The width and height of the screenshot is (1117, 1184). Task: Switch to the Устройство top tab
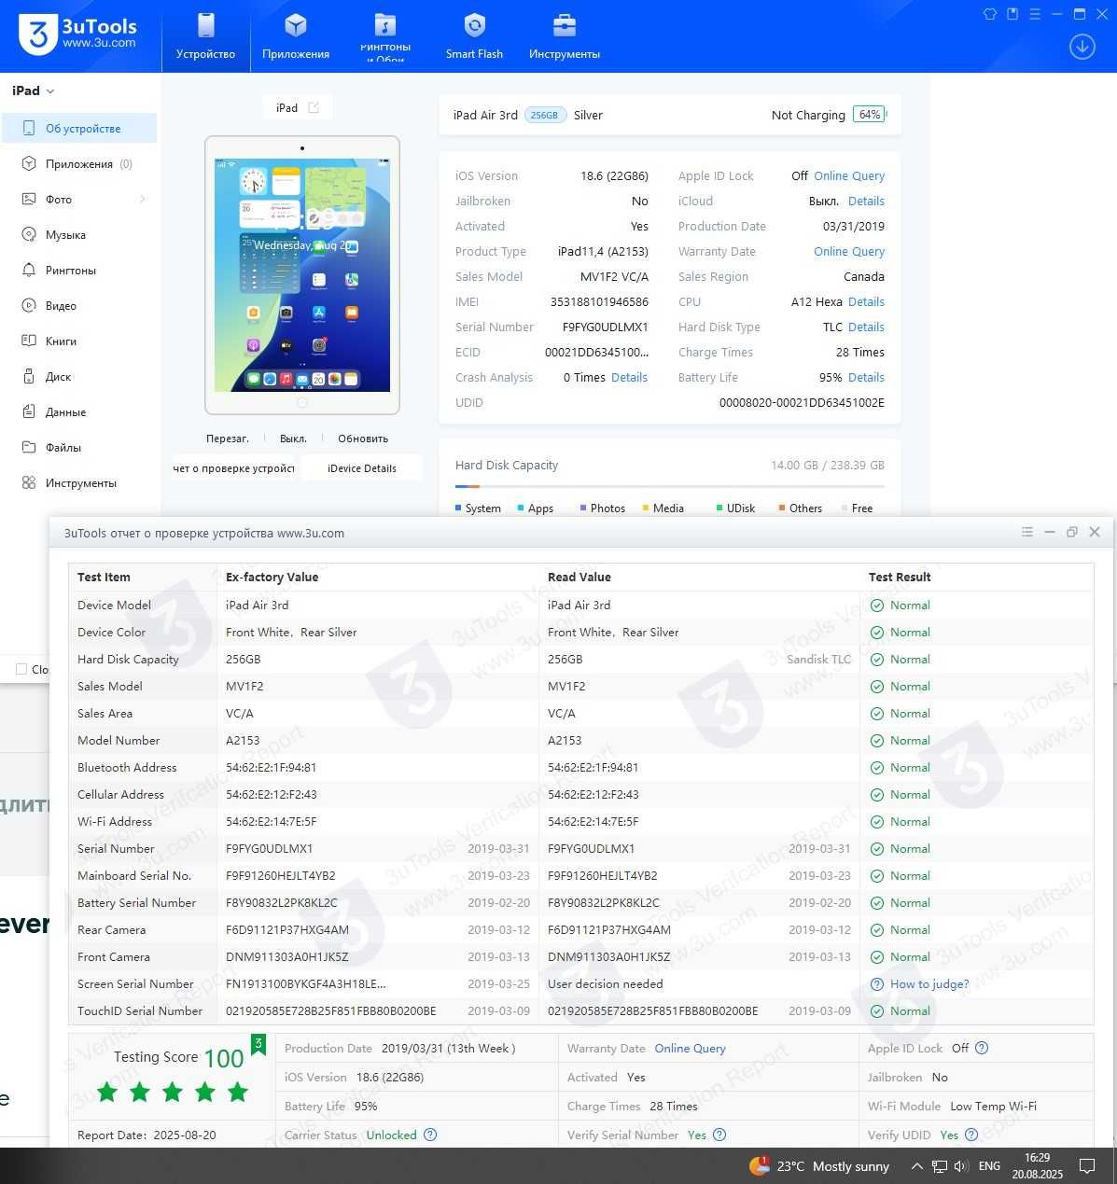tap(205, 37)
